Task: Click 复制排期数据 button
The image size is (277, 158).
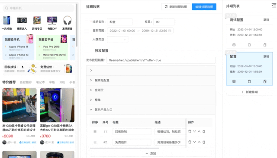Action: pos(176,7)
